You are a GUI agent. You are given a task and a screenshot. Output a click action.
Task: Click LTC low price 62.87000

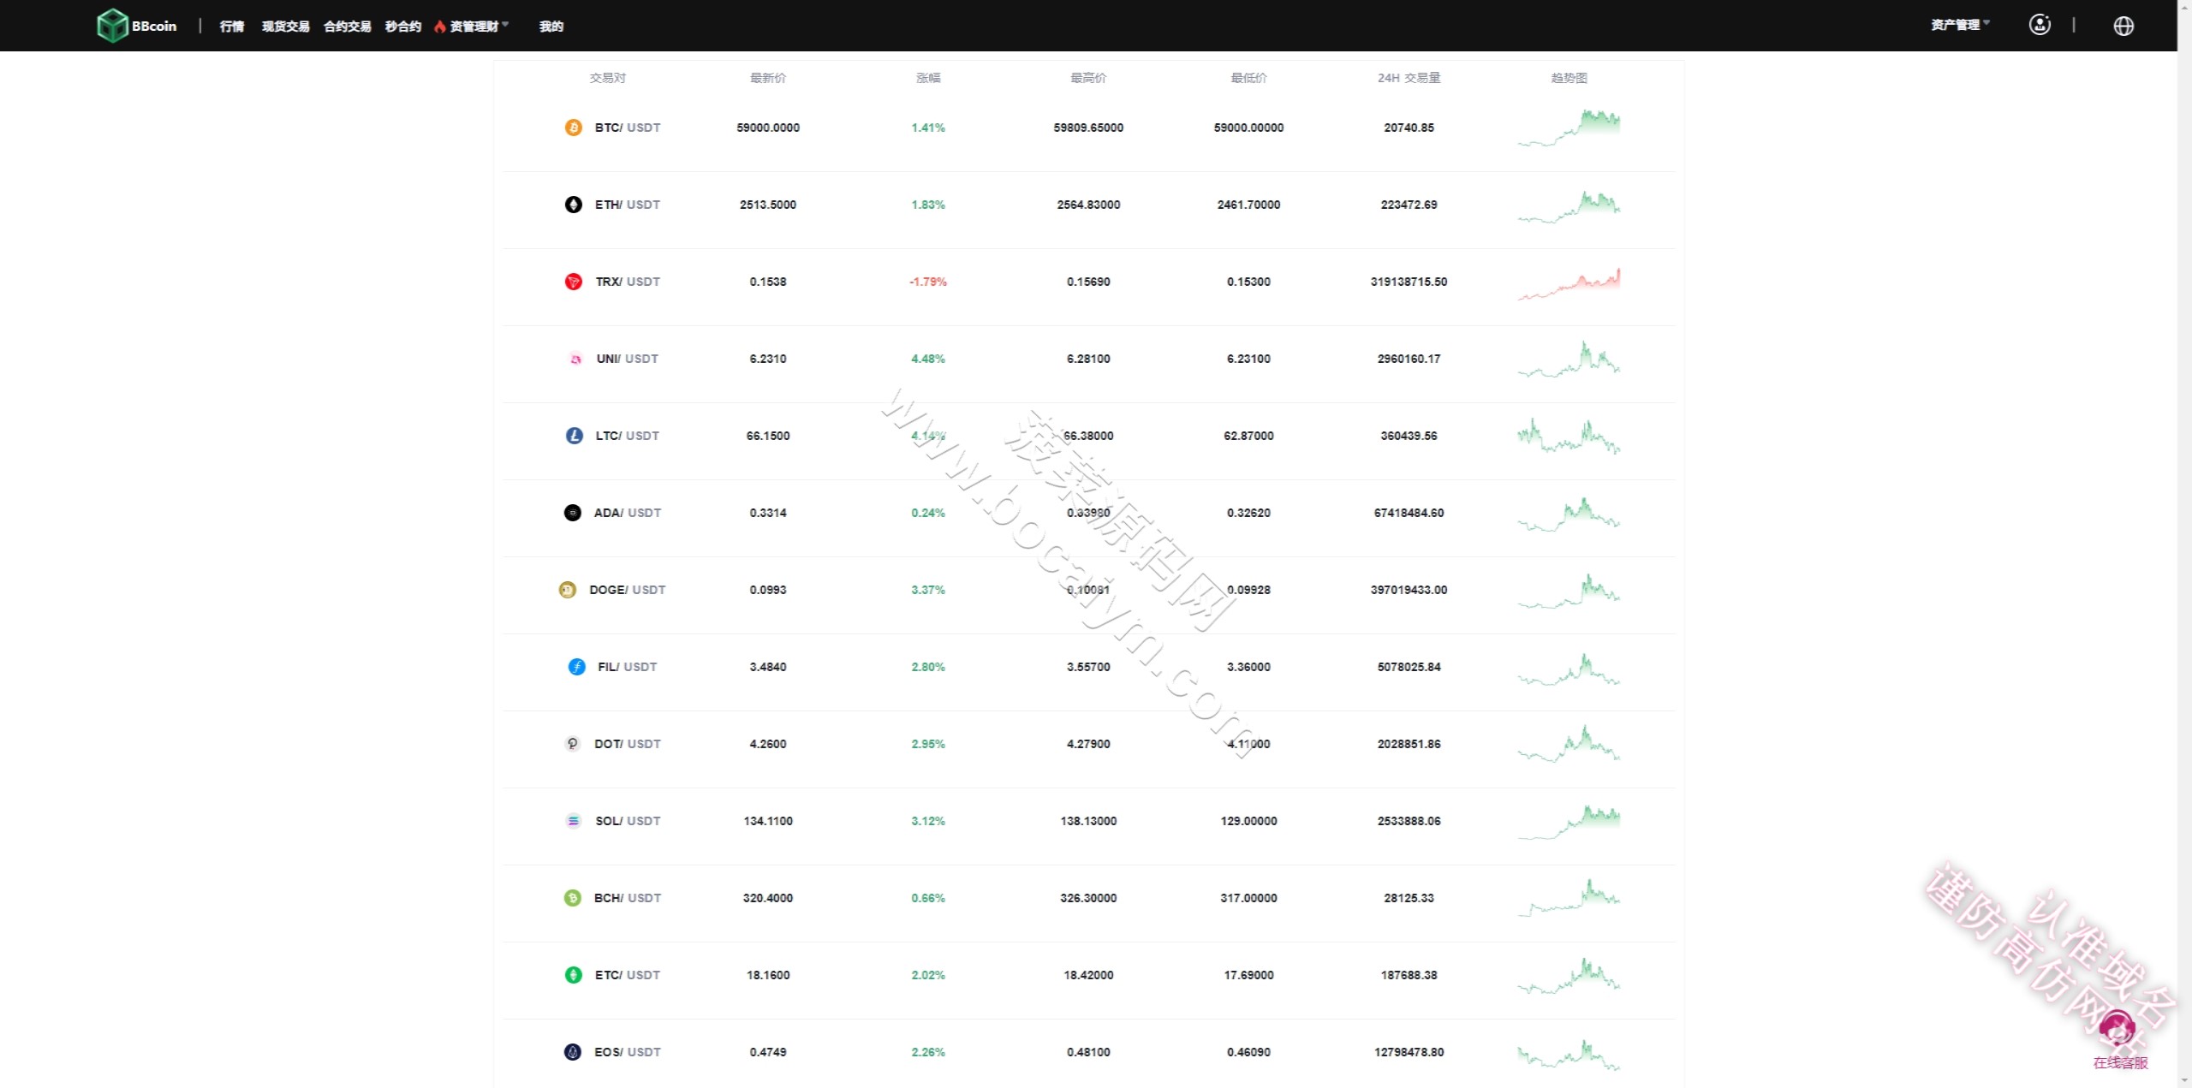click(x=1248, y=436)
